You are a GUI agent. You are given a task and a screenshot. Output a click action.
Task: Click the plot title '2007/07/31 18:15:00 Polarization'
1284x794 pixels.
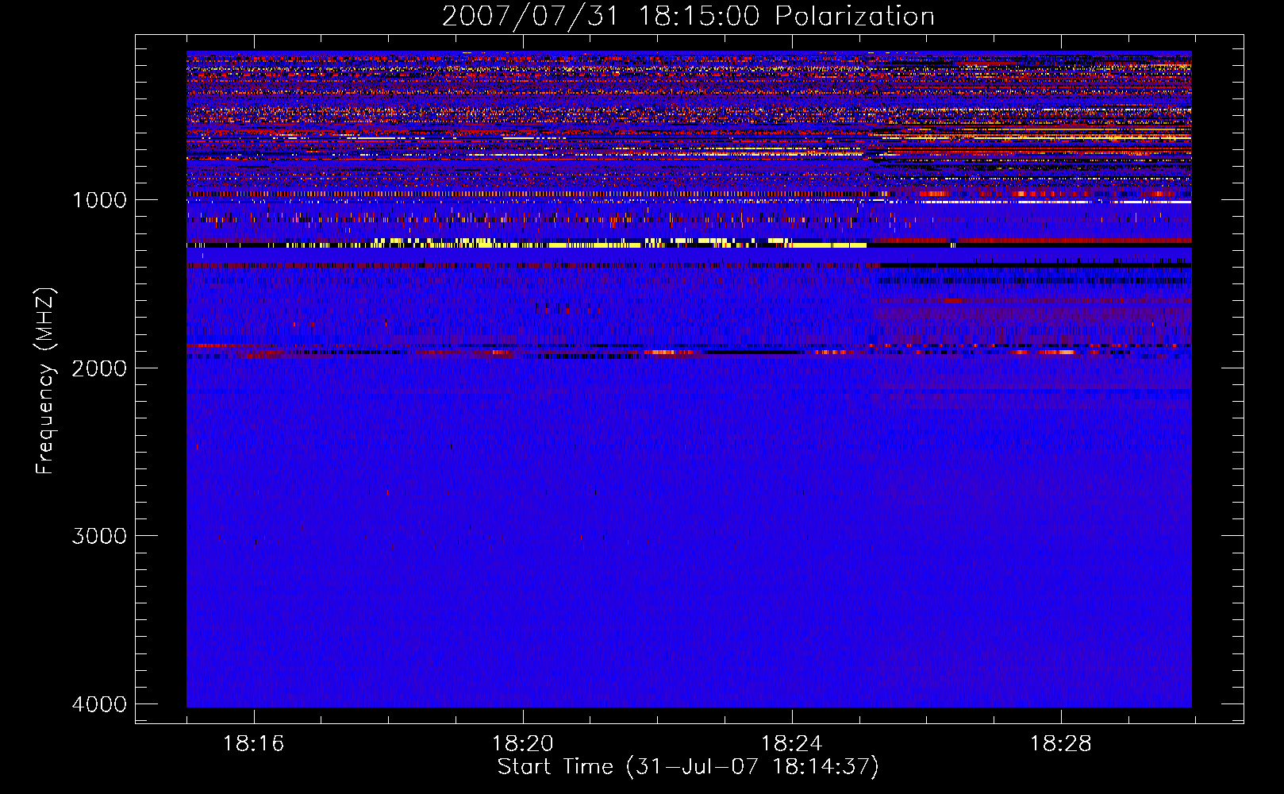pyautogui.click(x=688, y=16)
